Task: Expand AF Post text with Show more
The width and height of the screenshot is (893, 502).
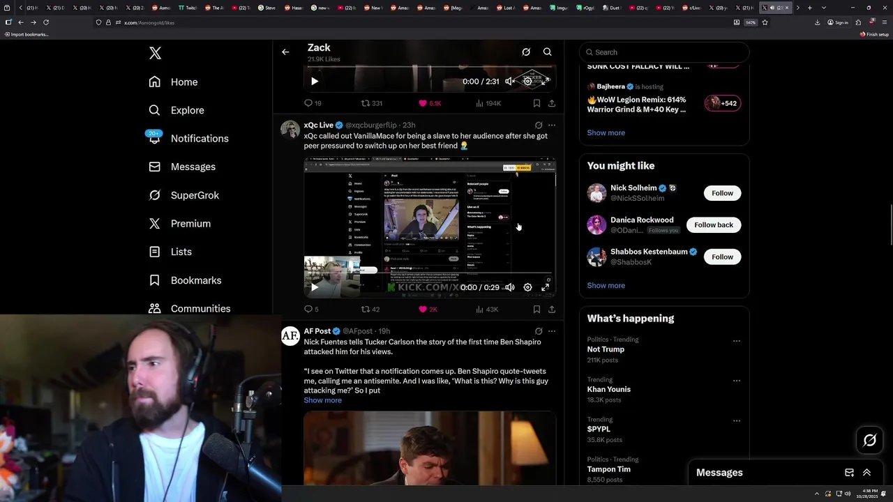Action: point(322,400)
